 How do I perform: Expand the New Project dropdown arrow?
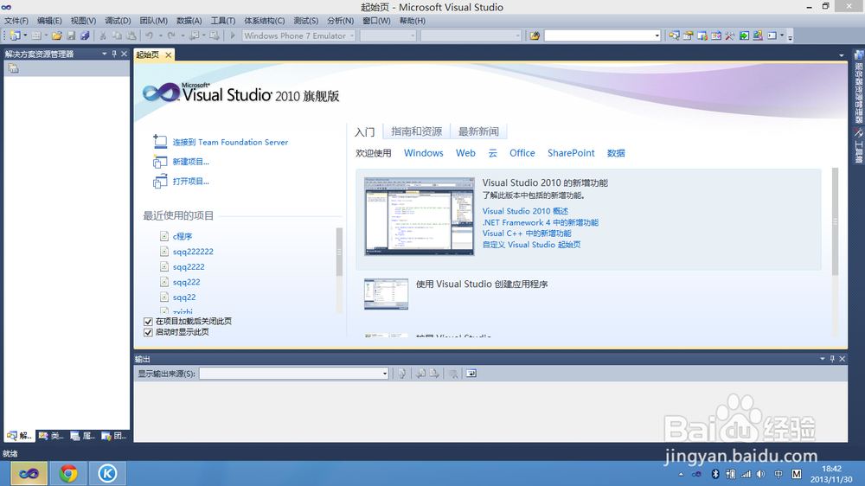(25, 35)
